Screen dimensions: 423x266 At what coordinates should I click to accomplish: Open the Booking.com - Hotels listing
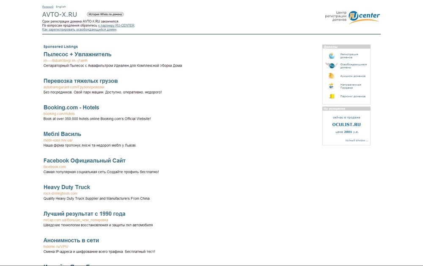click(x=71, y=107)
